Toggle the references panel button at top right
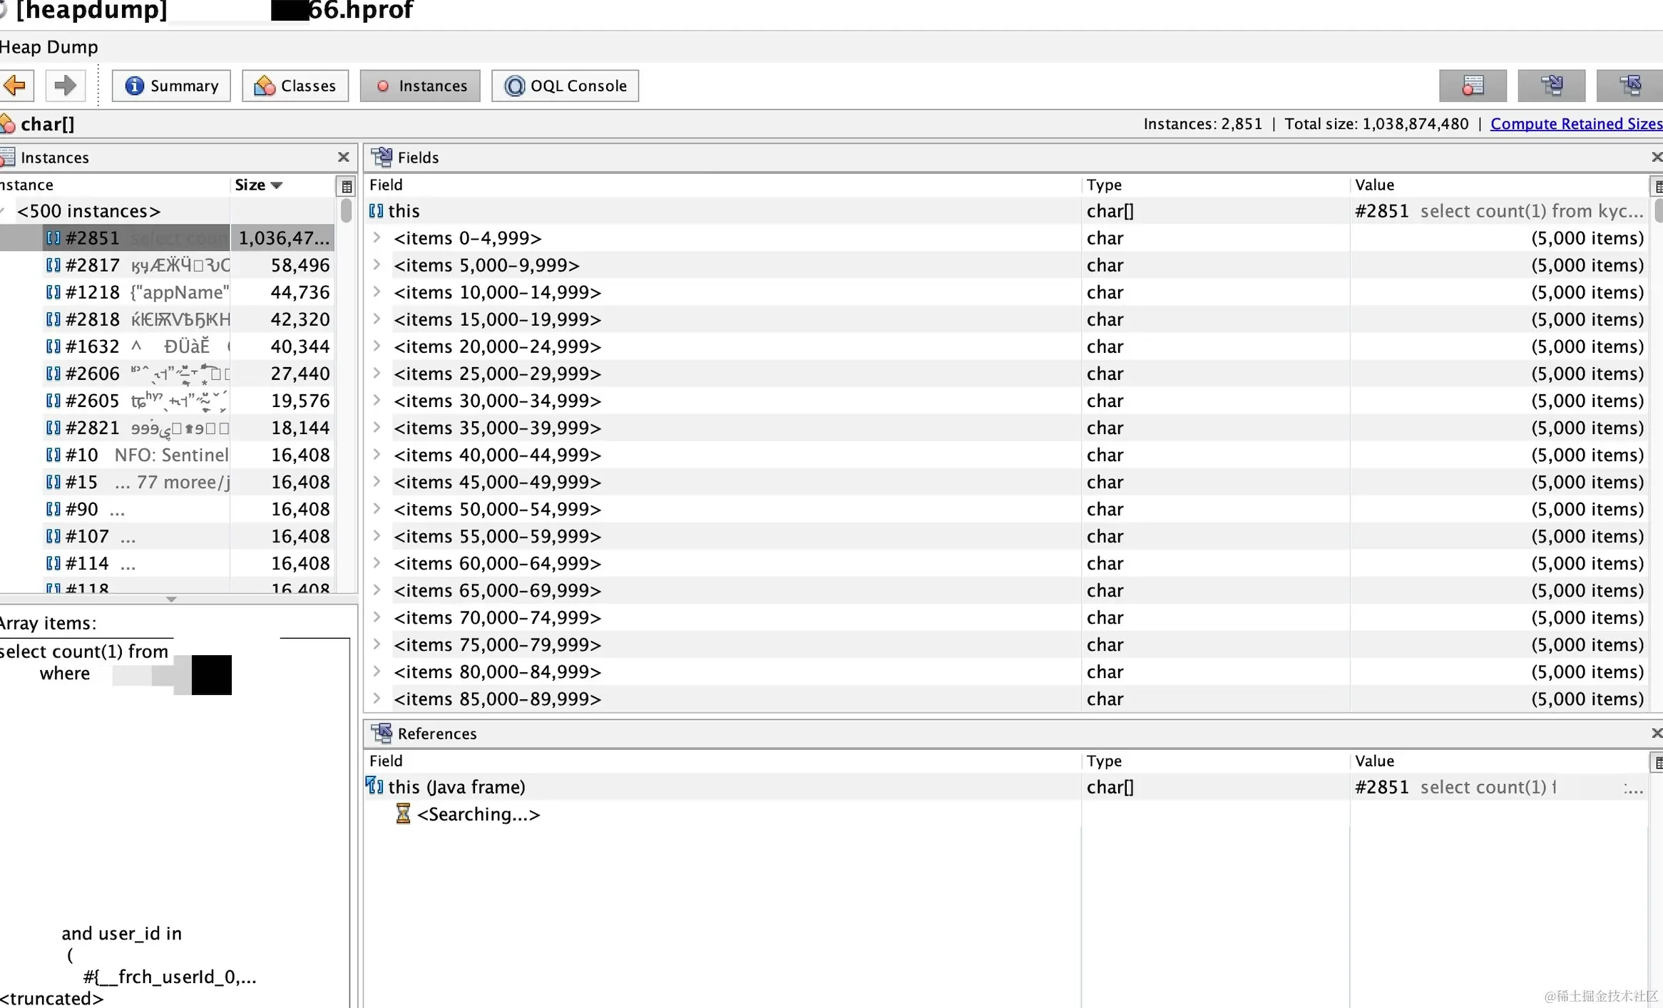 pos(1630,86)
